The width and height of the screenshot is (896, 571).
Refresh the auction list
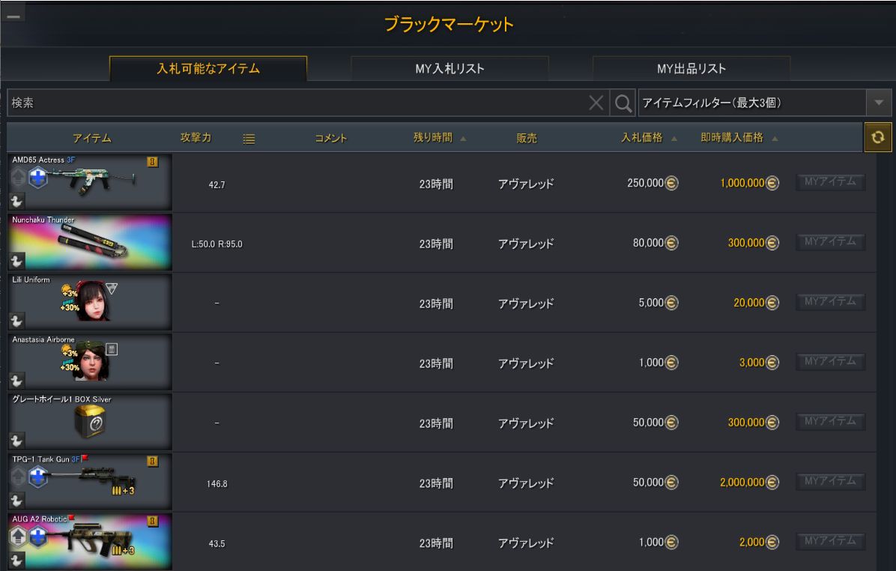[x=878, y=137]
